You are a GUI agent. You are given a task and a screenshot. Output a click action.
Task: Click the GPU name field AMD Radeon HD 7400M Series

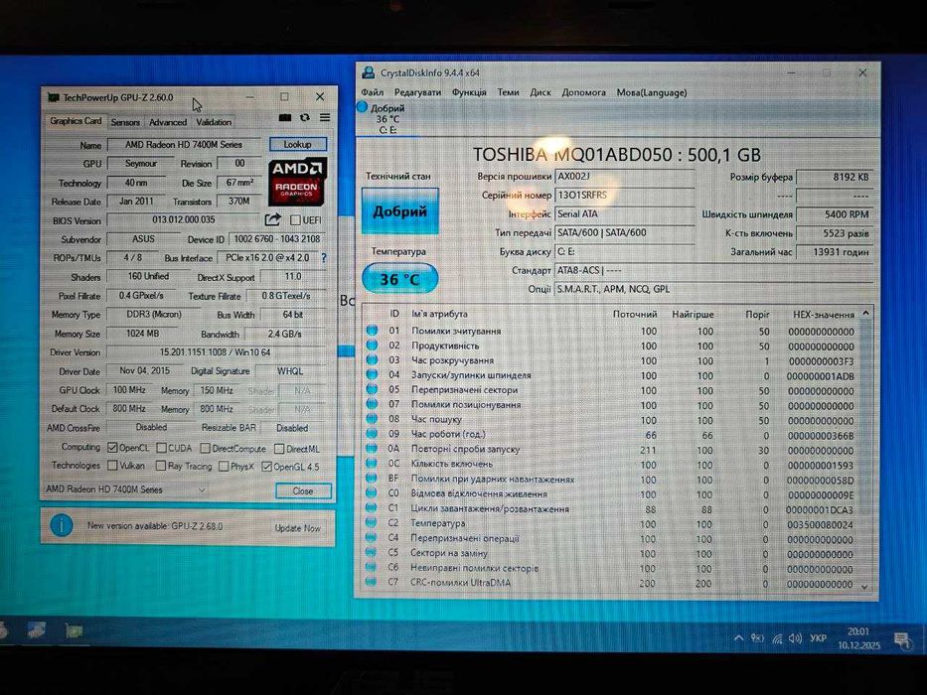183,144
